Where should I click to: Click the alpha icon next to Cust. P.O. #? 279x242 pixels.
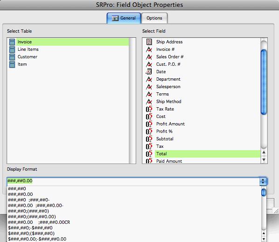point(149,64)
